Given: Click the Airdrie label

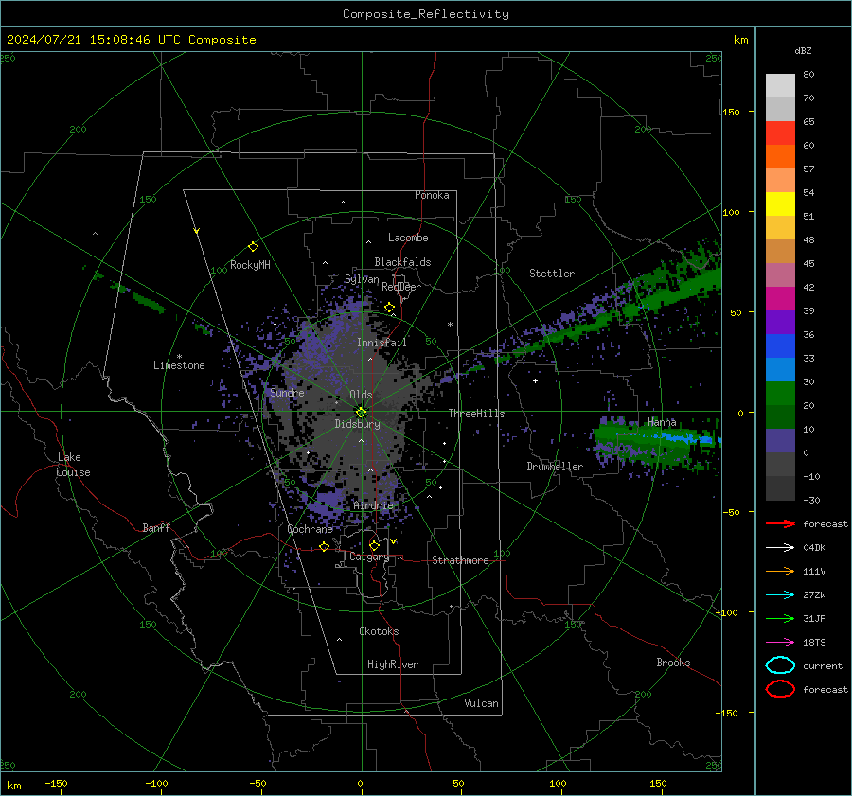Looking at the screenshot, I should pyautogui.click(x=373, y=505).
